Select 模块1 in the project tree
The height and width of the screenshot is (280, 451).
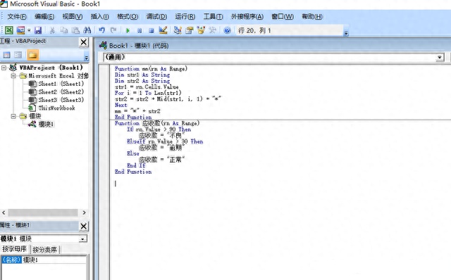(46, 124)
